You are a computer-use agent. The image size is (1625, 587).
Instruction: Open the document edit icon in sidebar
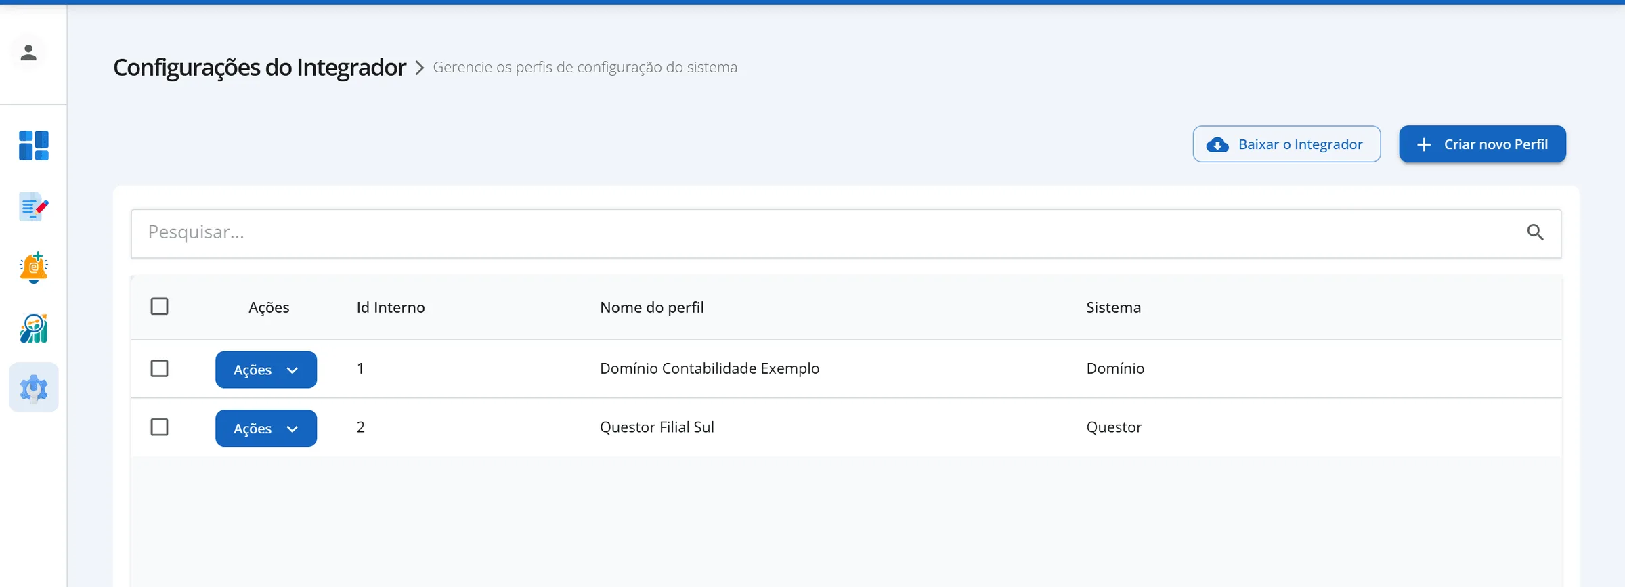tap(34, 206)
